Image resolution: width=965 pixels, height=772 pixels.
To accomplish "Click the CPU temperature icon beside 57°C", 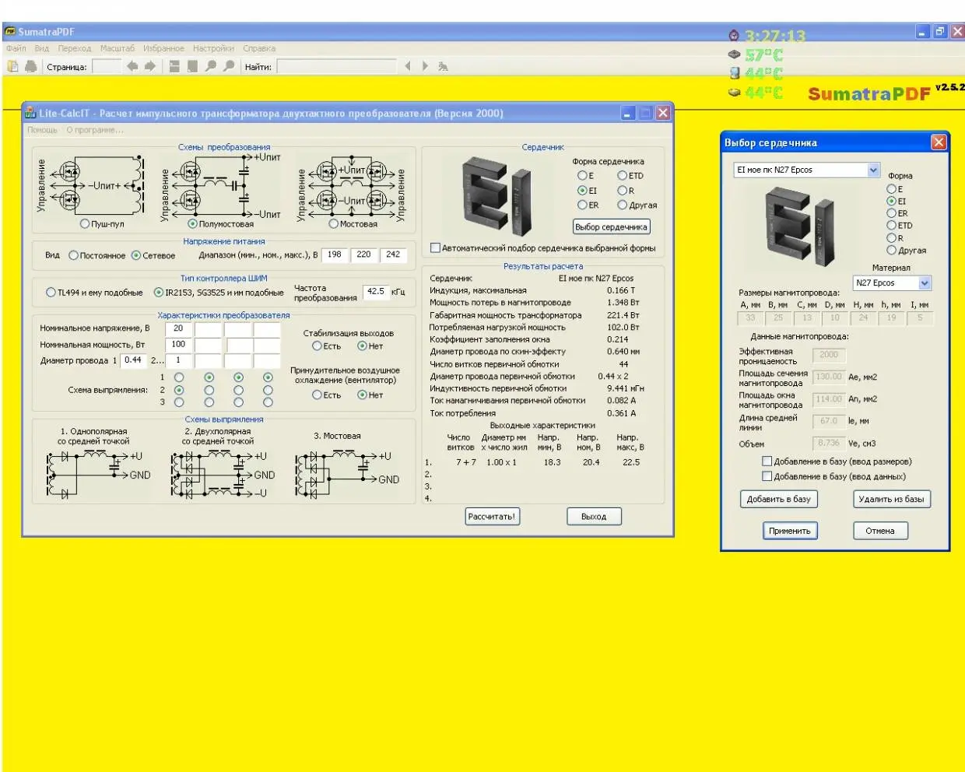I will (x=734, y=54).
